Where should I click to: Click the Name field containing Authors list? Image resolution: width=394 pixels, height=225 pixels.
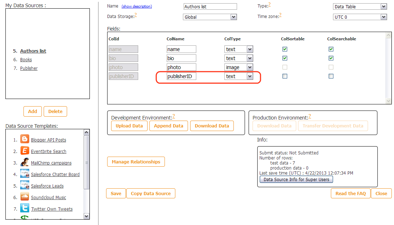(x=210, y=6)
